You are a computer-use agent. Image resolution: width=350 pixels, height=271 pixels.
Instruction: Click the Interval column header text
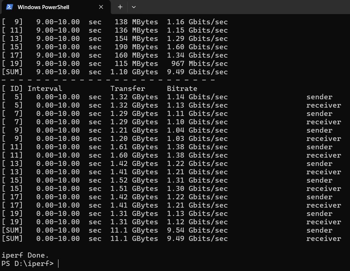pyautogui.click(x=45, y=88)
